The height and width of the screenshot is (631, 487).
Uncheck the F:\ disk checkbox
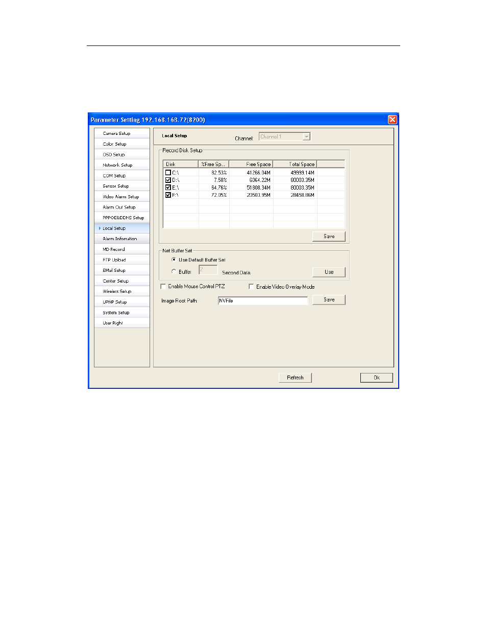point(168,195)
